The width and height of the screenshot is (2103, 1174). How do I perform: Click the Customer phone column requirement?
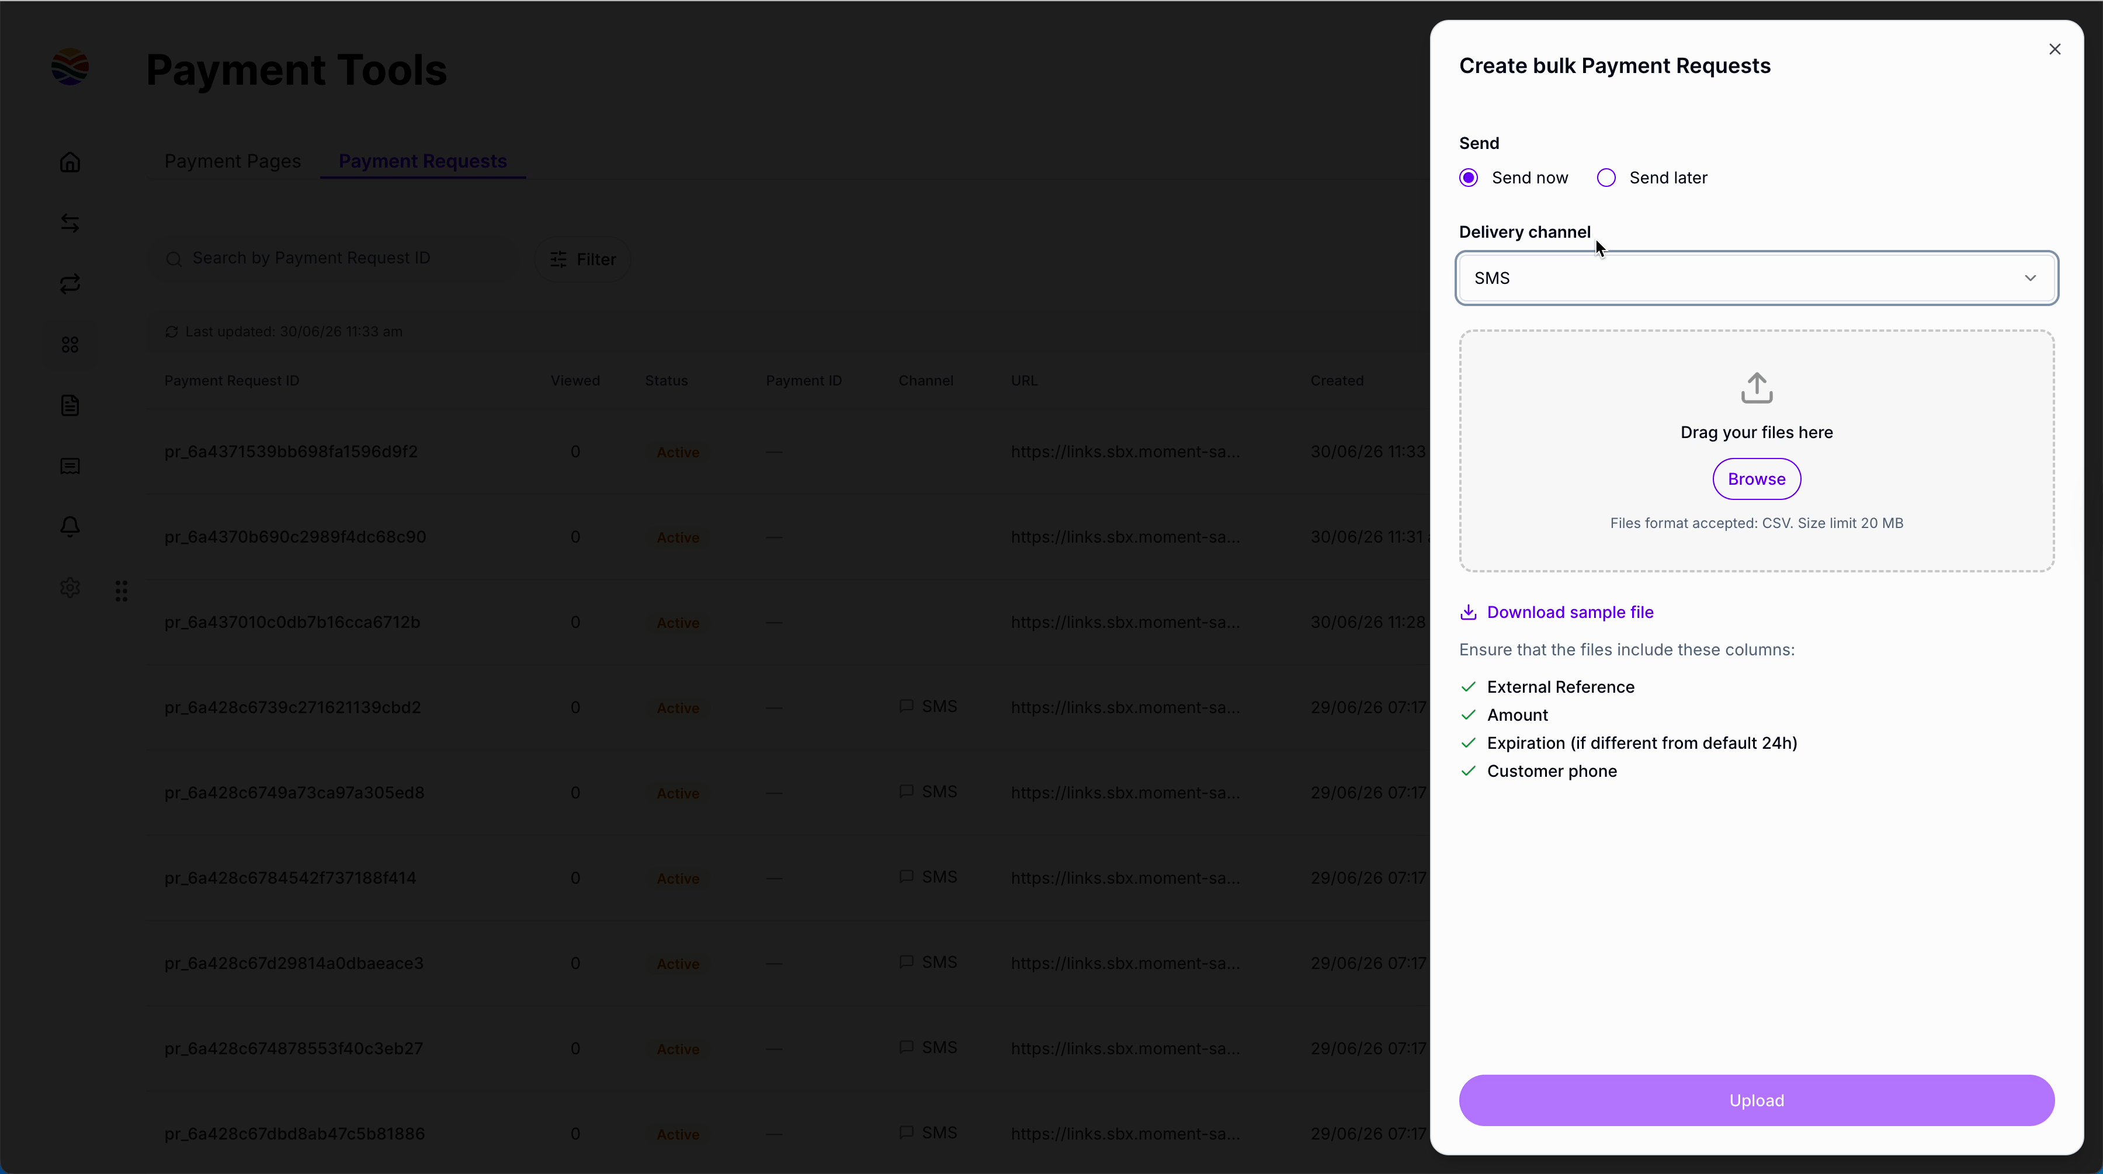[x=1551, y=772]
